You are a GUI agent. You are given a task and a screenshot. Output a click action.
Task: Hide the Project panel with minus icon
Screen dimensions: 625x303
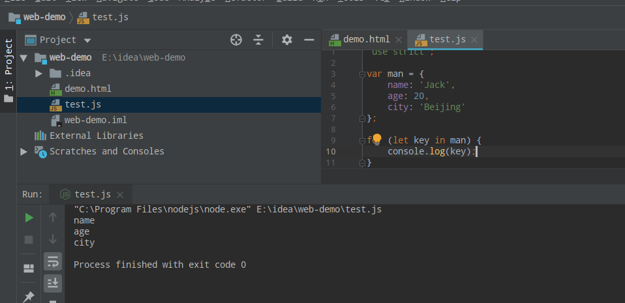(x=309, y=40)
